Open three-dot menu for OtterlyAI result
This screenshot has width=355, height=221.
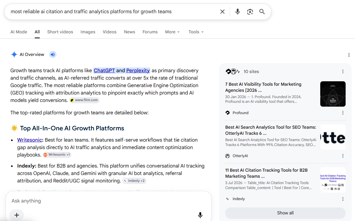click(343, 156)
